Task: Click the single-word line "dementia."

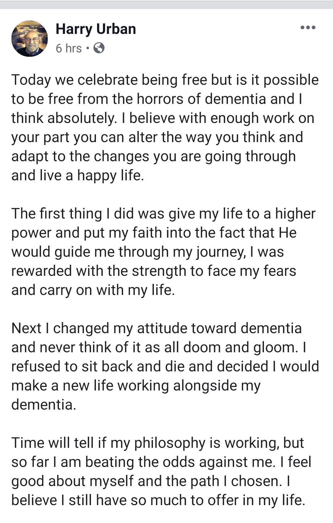Action: [44, 405]
